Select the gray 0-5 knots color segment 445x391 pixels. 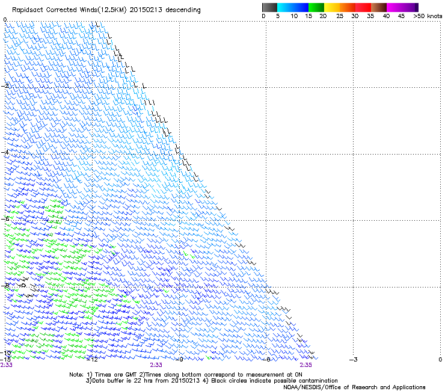point(269,7)
